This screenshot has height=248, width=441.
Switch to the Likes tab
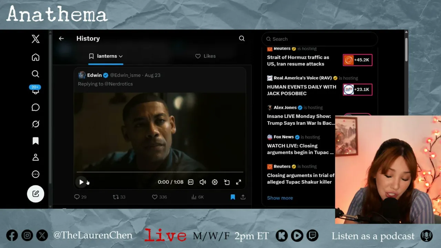pyautogui.click(x=205, y=56)
